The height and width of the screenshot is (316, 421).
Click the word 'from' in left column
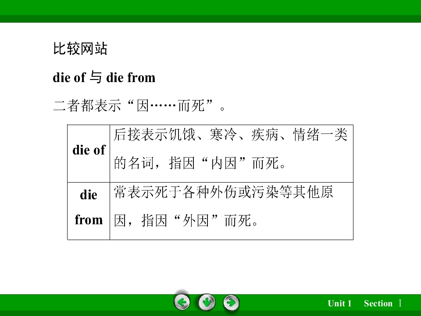coord(89,219)
